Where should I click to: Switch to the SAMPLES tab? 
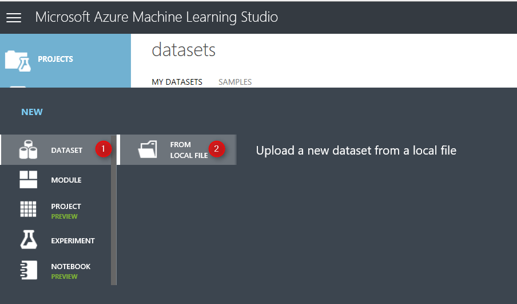tap(235, 82)
